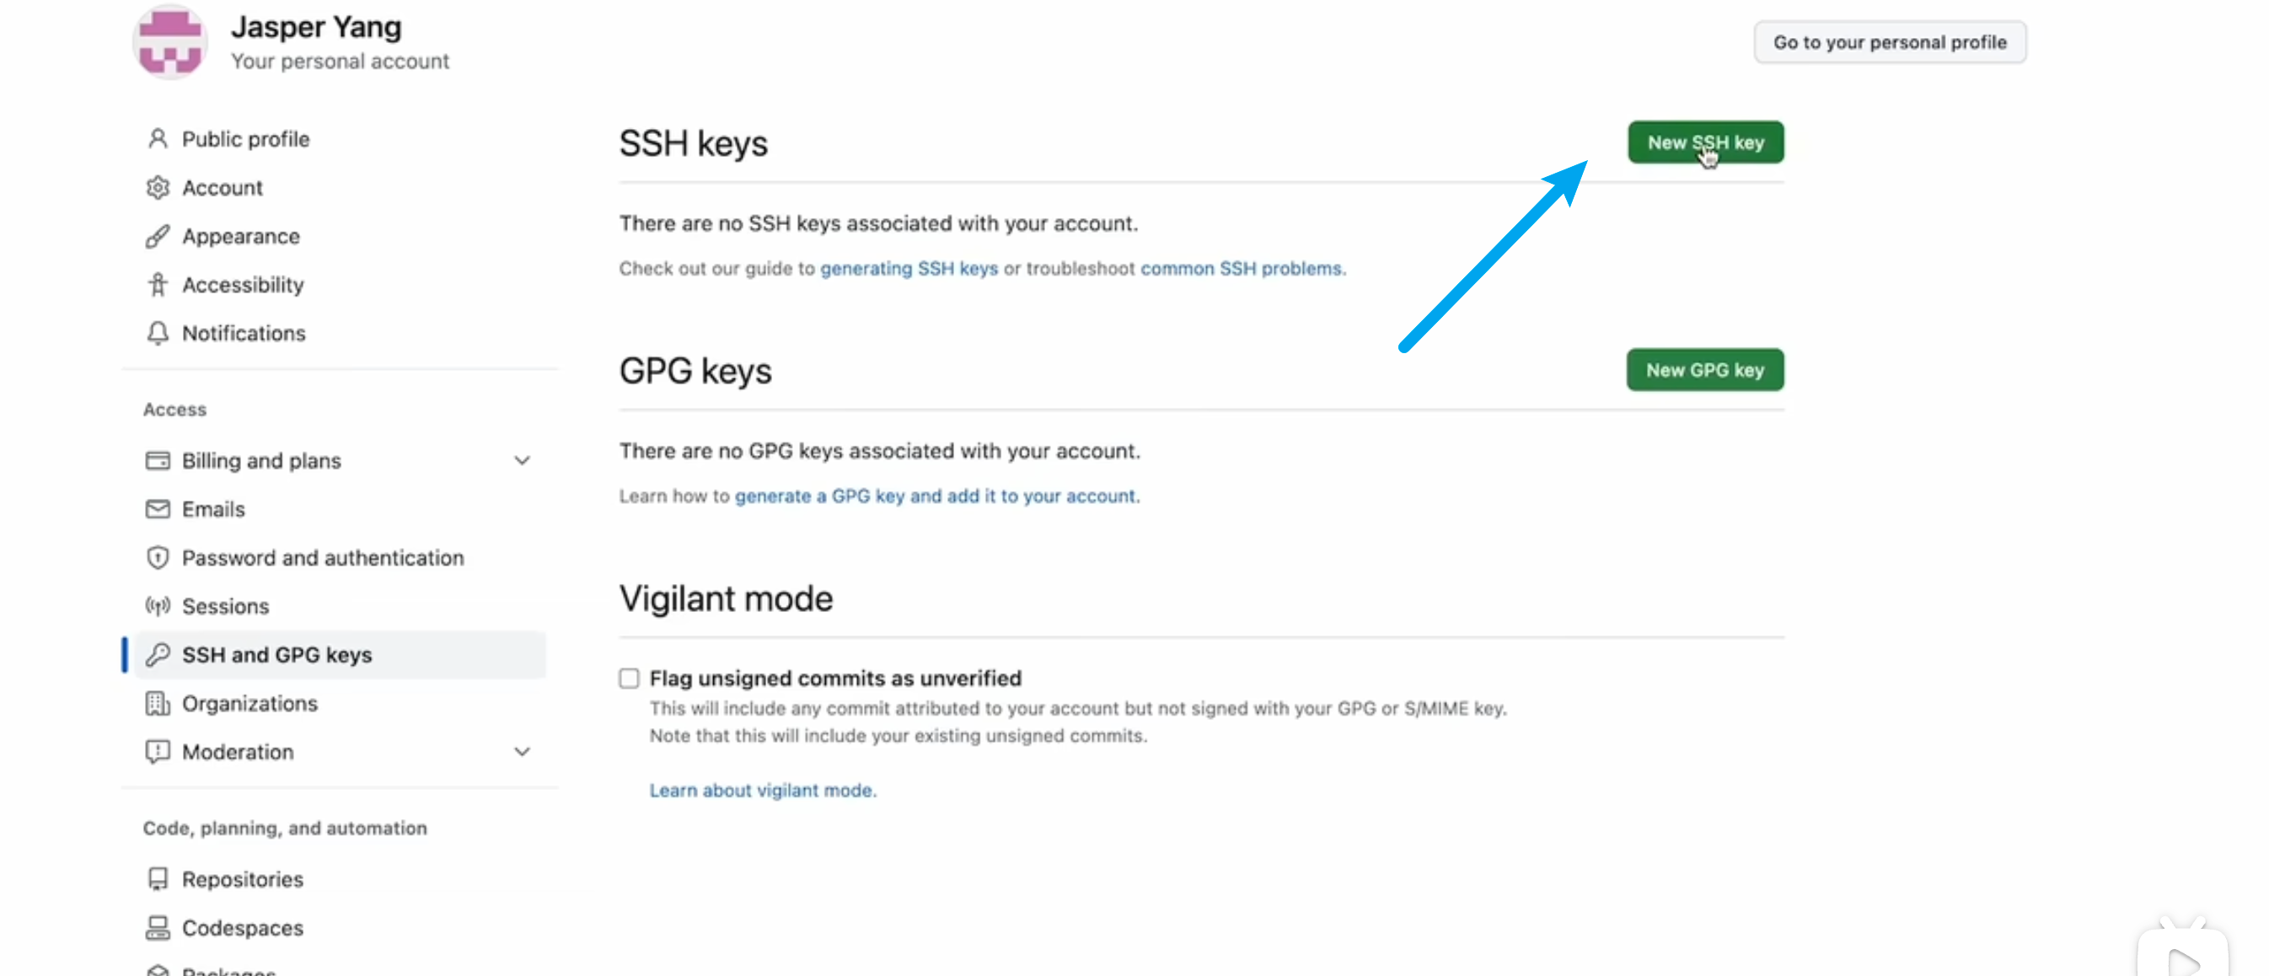The height and width of the screenshot is (976, 2269).
Task: Go to your personal profile
Action: coord(1890,42)
